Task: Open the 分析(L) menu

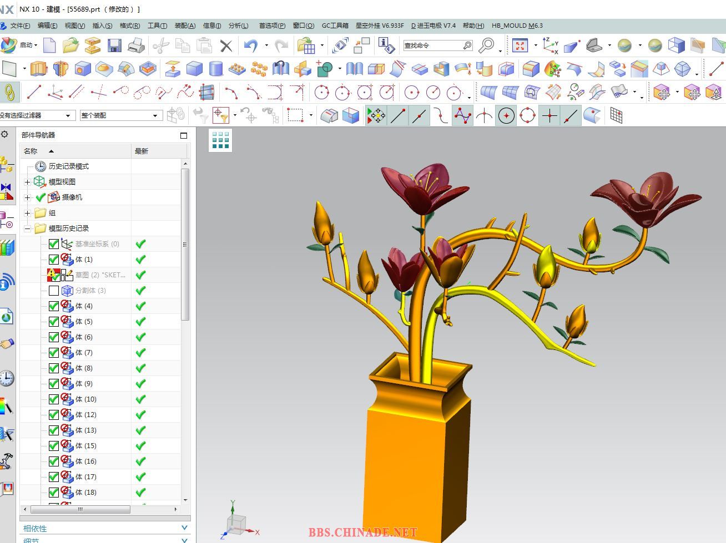Action: click(x=239, y=26)
